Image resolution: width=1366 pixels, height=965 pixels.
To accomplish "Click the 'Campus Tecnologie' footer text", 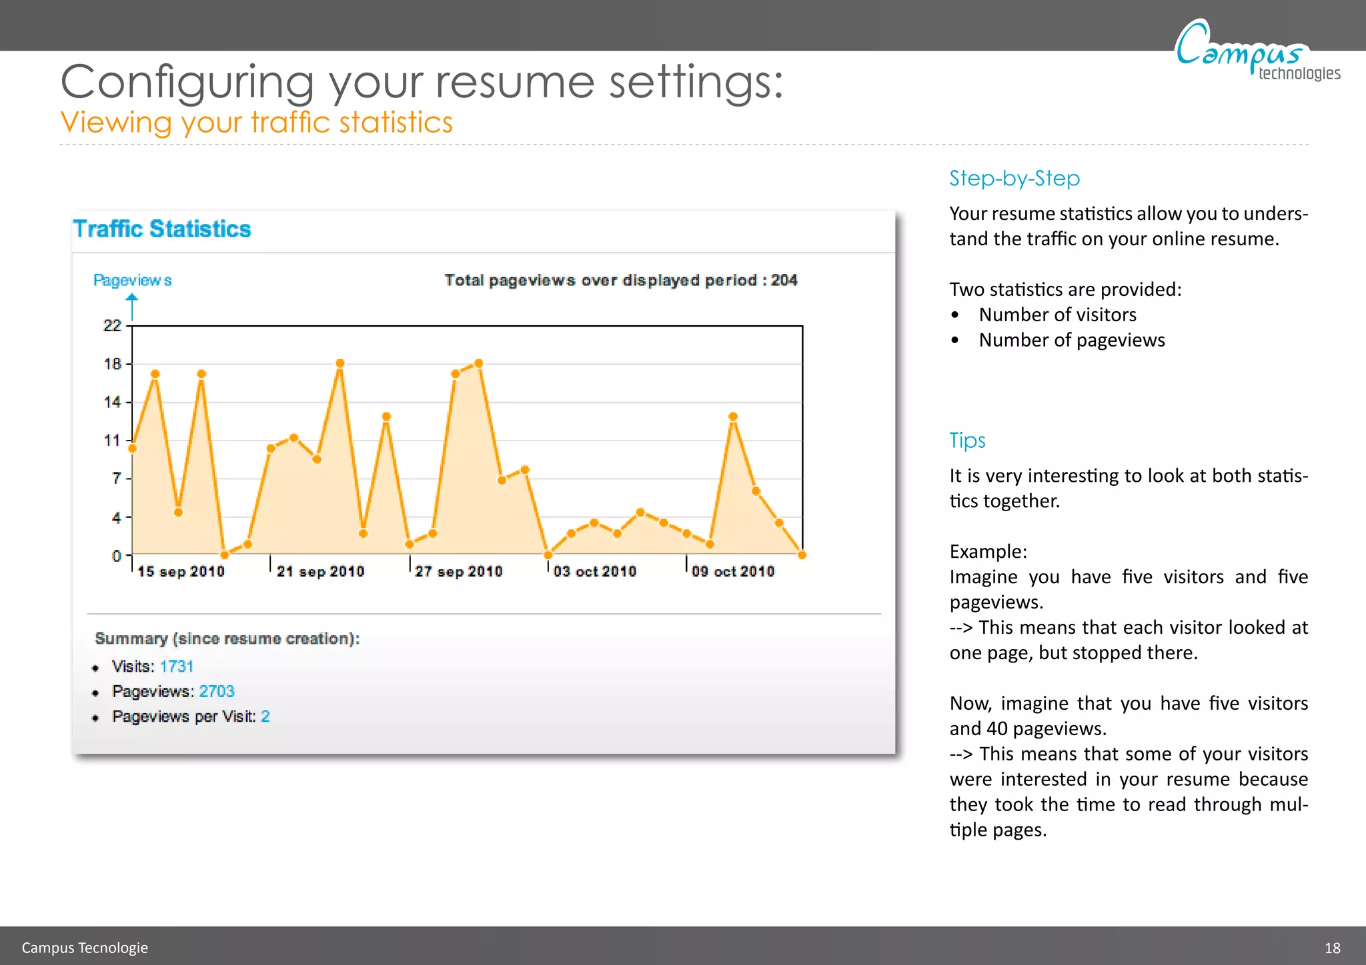I will [85, 948].
